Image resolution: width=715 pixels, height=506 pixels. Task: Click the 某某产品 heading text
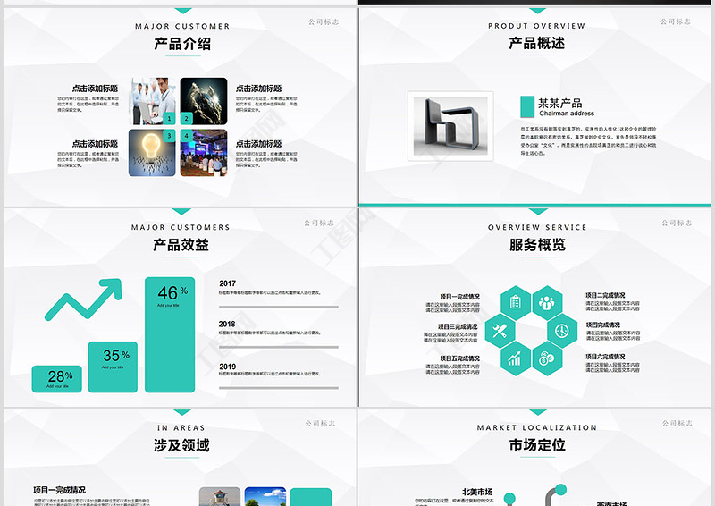(559, 104)
